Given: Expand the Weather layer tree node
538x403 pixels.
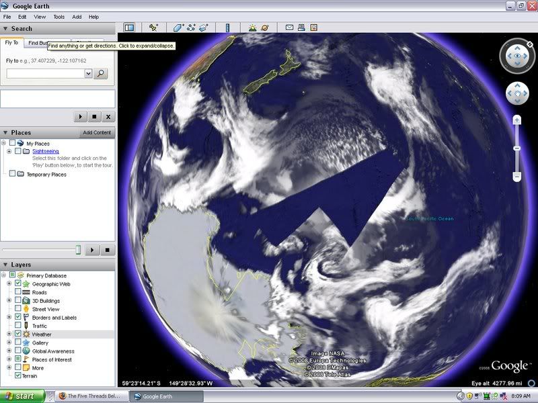Looking at the screenshot, I should click(9, 334).
